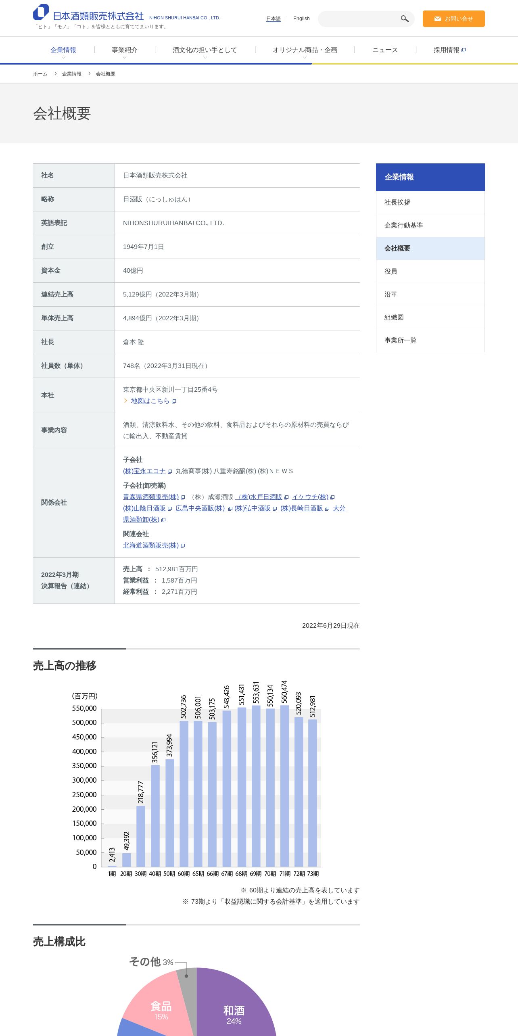Click the company logo mark icon

[41, 12]
